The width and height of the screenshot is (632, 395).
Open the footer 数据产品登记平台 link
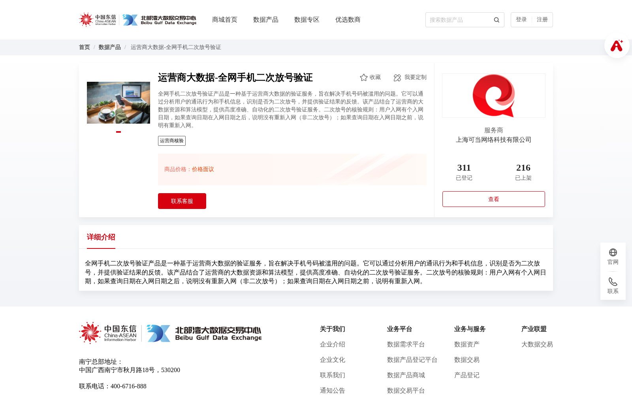pos(412,360)
